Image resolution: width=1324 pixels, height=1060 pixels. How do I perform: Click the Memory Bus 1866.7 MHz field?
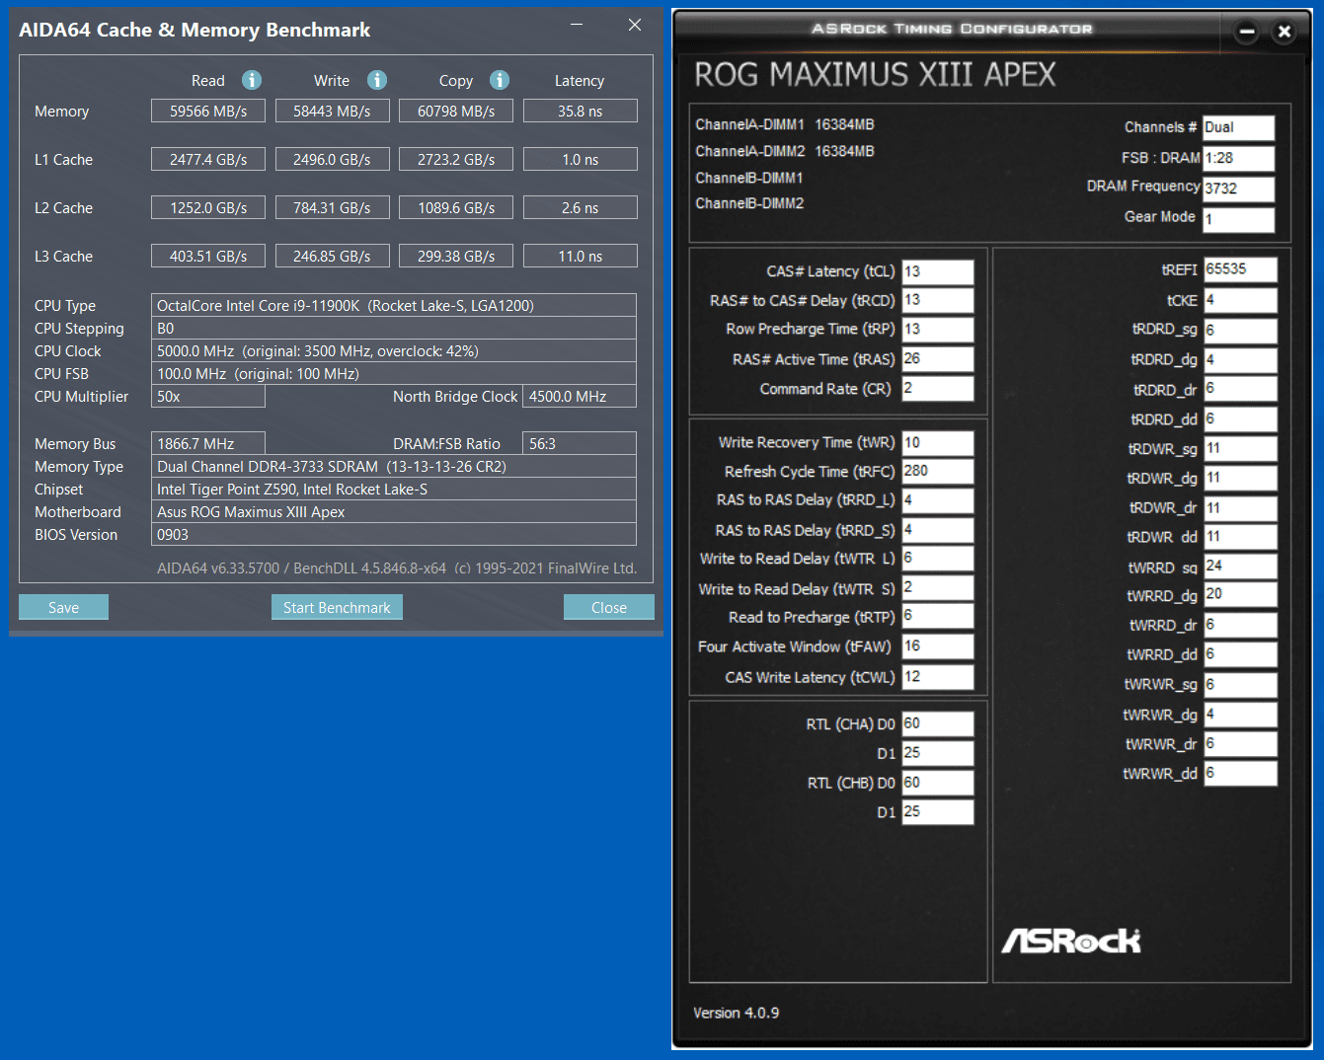(x=208, y=443)
